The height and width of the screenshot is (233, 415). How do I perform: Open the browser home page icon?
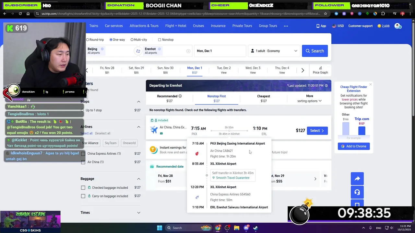[28, 14]
